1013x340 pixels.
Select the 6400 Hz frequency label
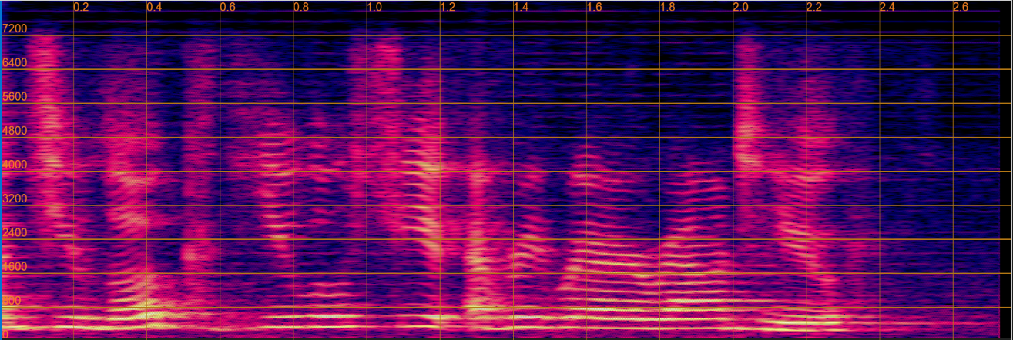pos(15,62)
